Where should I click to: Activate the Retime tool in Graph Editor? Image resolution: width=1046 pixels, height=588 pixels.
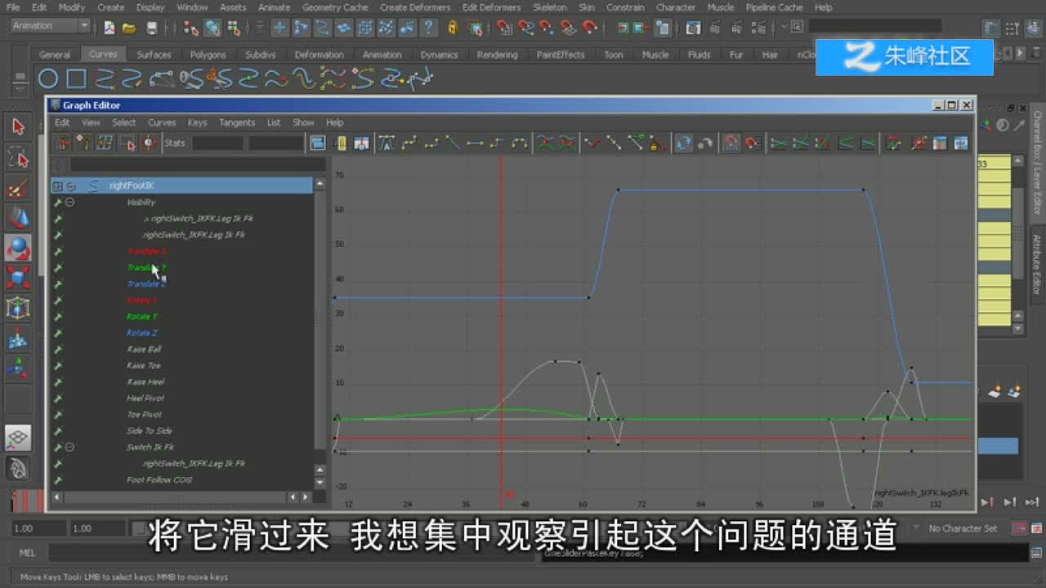(148, 143)
